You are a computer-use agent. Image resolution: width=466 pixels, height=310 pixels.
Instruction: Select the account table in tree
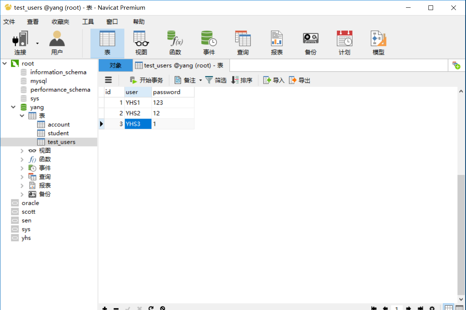(x=59, y=124)
